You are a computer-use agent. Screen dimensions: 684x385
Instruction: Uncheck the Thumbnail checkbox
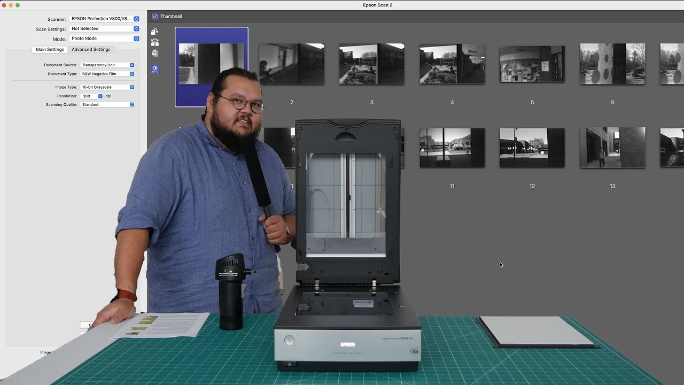(155, 17)
